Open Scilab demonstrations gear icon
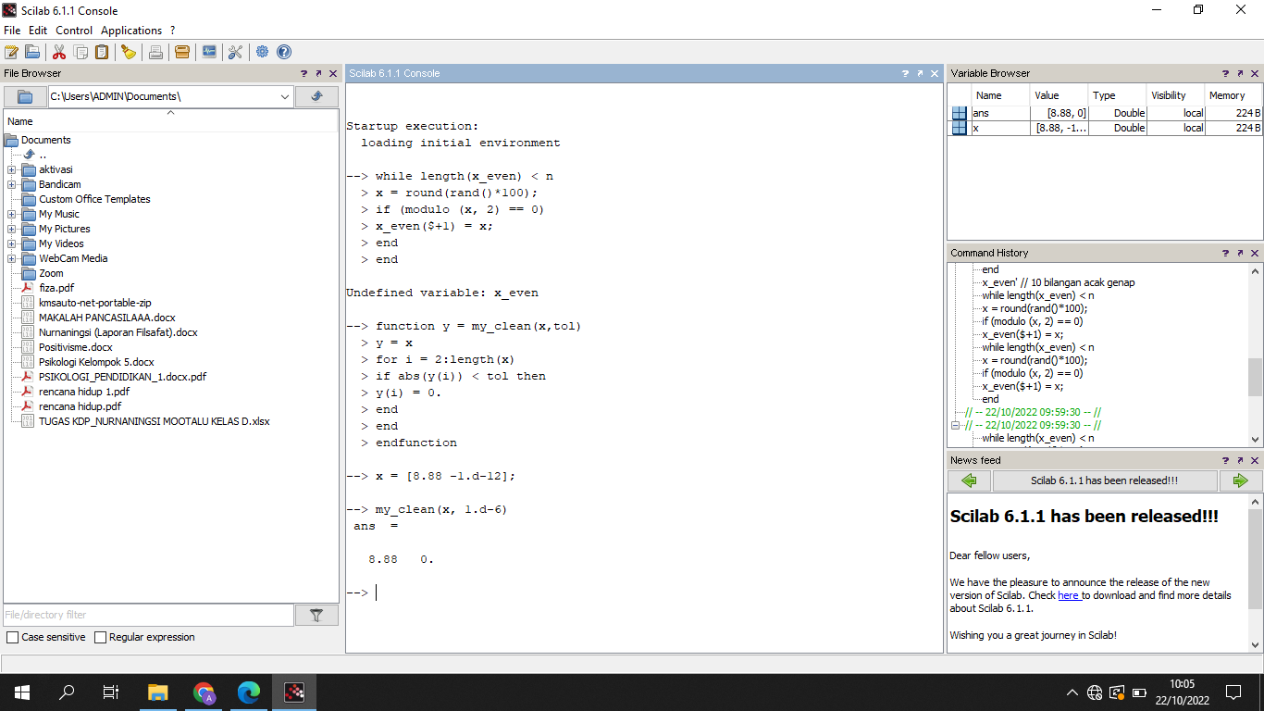The width and height of the screenshot is (1264, 711). [263, 52]
